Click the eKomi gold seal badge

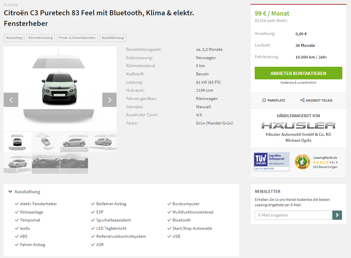pos(302,162)
